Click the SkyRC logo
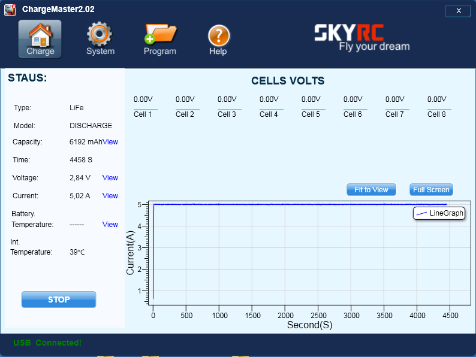The image size is (476, 357). pyautogui.click(x=362, y=37)
